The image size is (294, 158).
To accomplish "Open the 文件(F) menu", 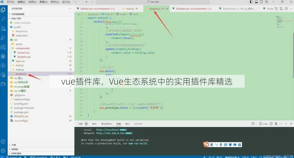I will (x=11, y=2).
